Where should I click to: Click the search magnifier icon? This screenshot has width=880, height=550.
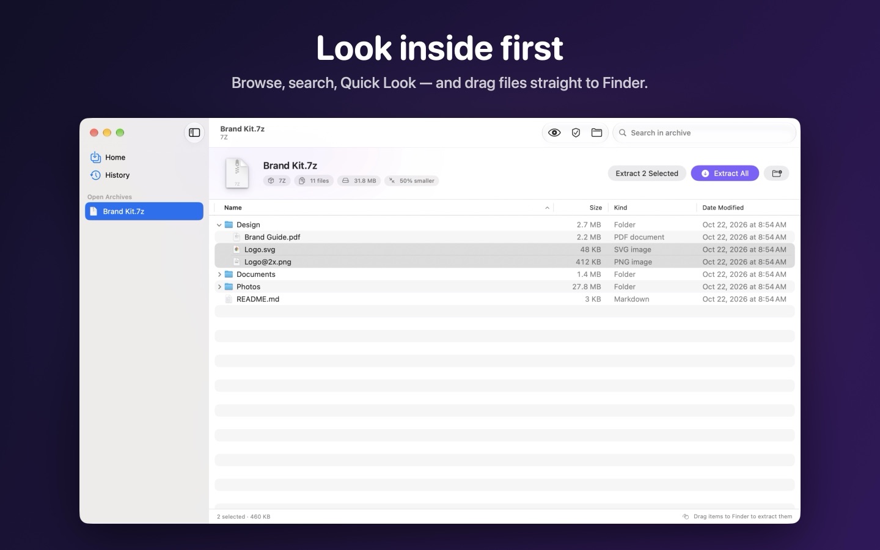(x=623, y=133)
